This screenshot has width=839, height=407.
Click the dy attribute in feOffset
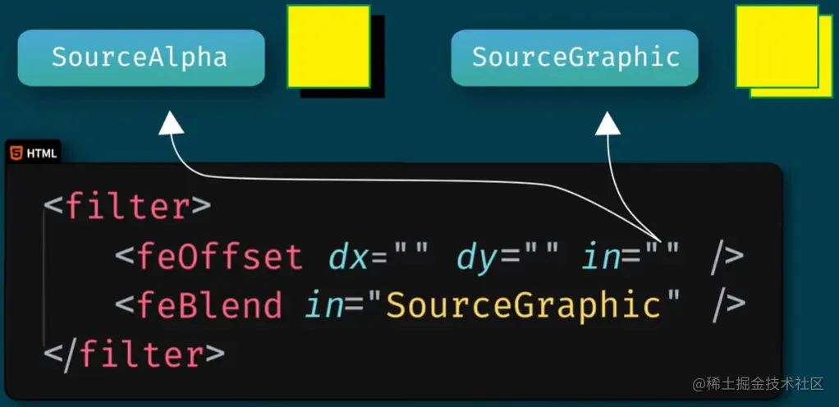478,258
